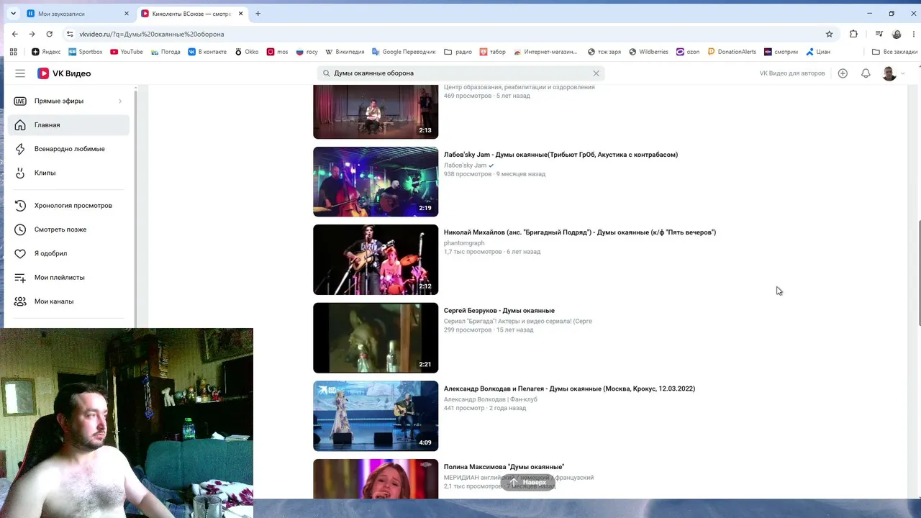This screenshot has height=518, width=921.
Task: Reload the page
Action: click(x=49, y=34)
